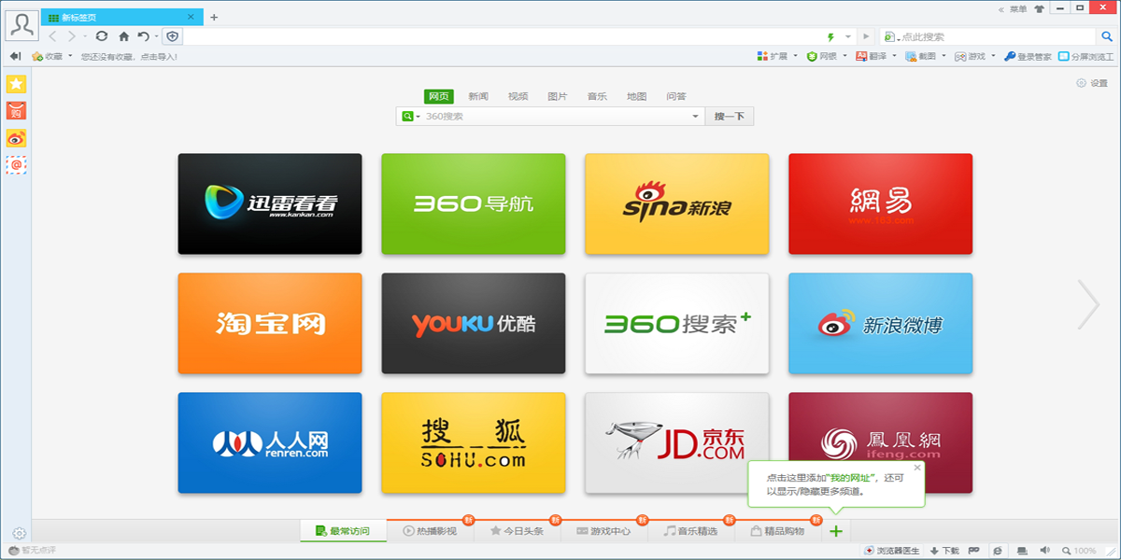Select the 地图 search category tab

click(x=637, y=96)
